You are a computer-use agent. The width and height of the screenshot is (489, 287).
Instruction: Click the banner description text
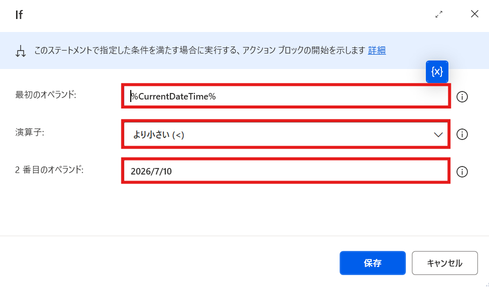tap(199, 50)
